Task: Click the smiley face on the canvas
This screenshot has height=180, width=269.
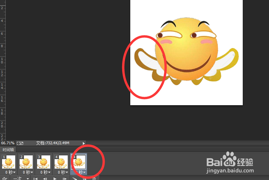Action: (x=187, y=49)
